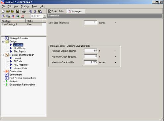Select the Evaporation Rate Analysis item
Screen dimensions: 164x121
point(22,85)
